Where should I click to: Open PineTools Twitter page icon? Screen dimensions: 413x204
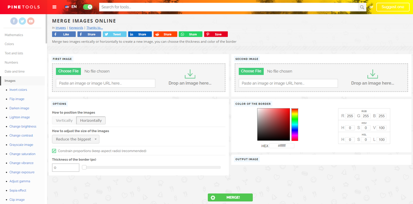[22, 21]
